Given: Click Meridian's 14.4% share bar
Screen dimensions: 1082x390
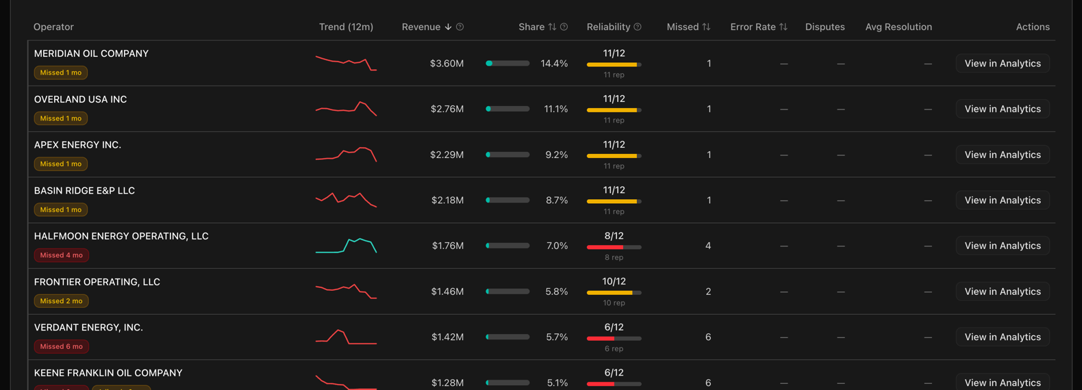Looking at the screenshot, I should click(x=507, y=63).
